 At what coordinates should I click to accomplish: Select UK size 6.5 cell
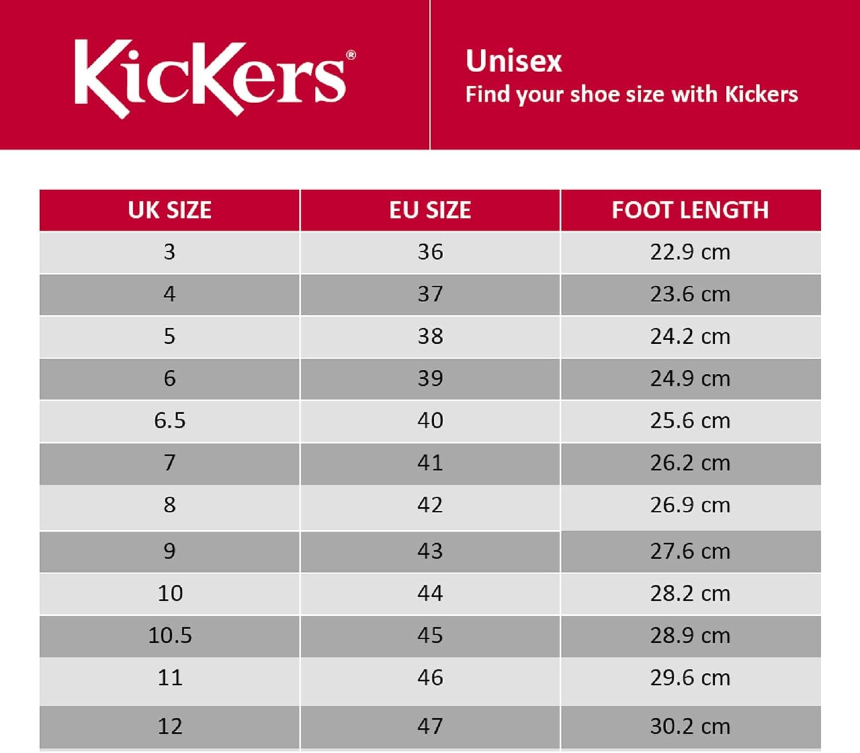coord(170,421)
